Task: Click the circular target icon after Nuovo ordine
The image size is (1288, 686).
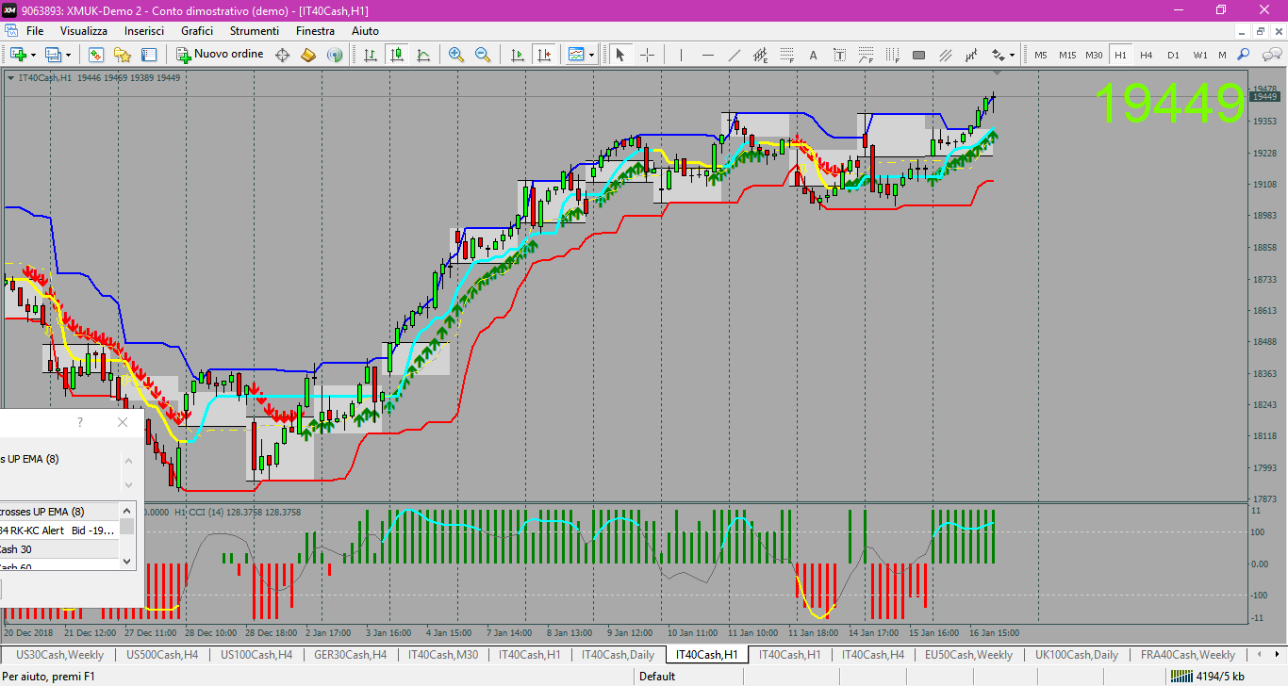Action: [282, 55]
